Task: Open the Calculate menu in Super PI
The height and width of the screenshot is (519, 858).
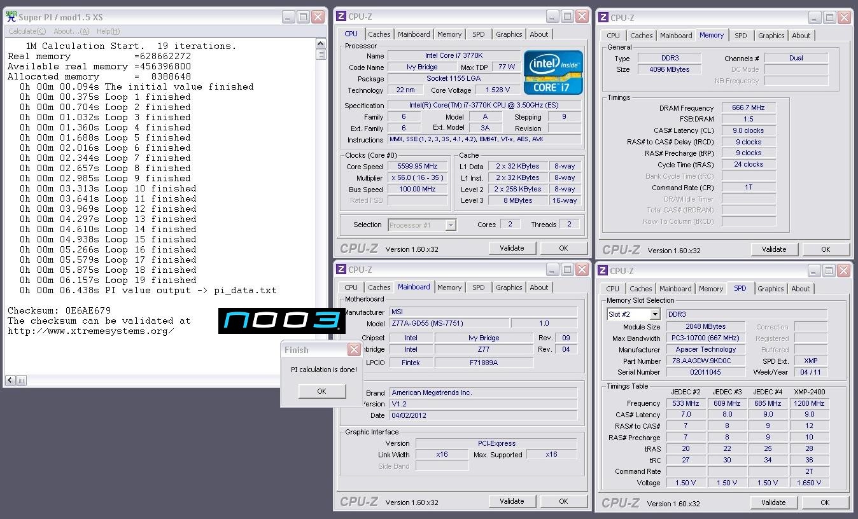Action: (x=27, y=31)
